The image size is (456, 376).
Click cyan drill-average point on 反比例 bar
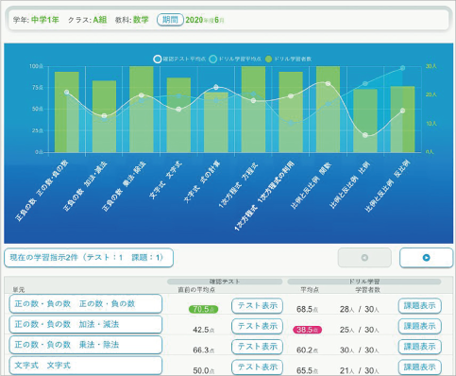[402, 68]
